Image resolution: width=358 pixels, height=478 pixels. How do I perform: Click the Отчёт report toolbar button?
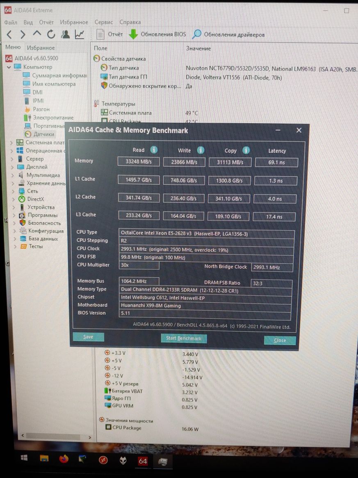(109, 34)
